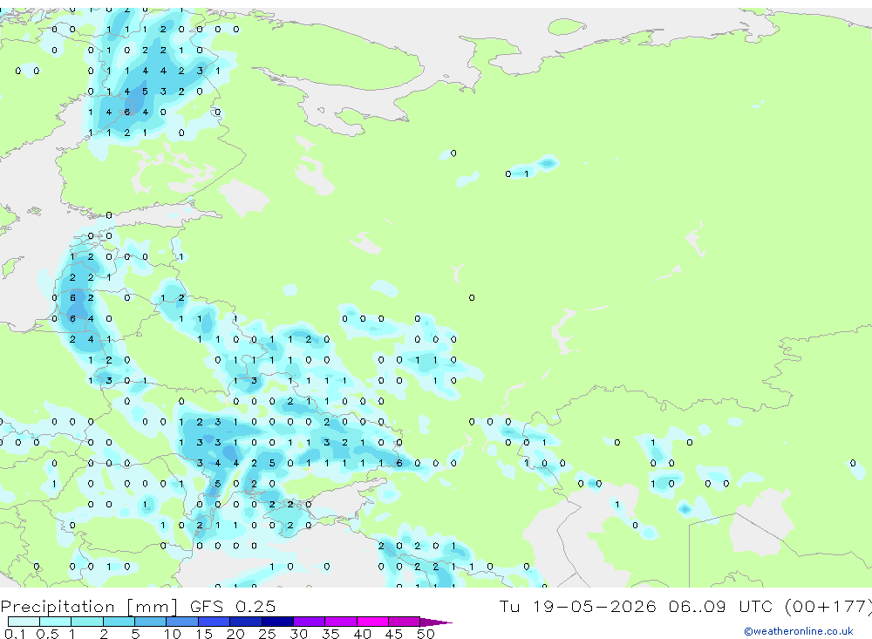This screenshot has height=639, width=872.
Task: Click the 0.5–1 mm legend color swatch
Action: click(x=56, y=622)
